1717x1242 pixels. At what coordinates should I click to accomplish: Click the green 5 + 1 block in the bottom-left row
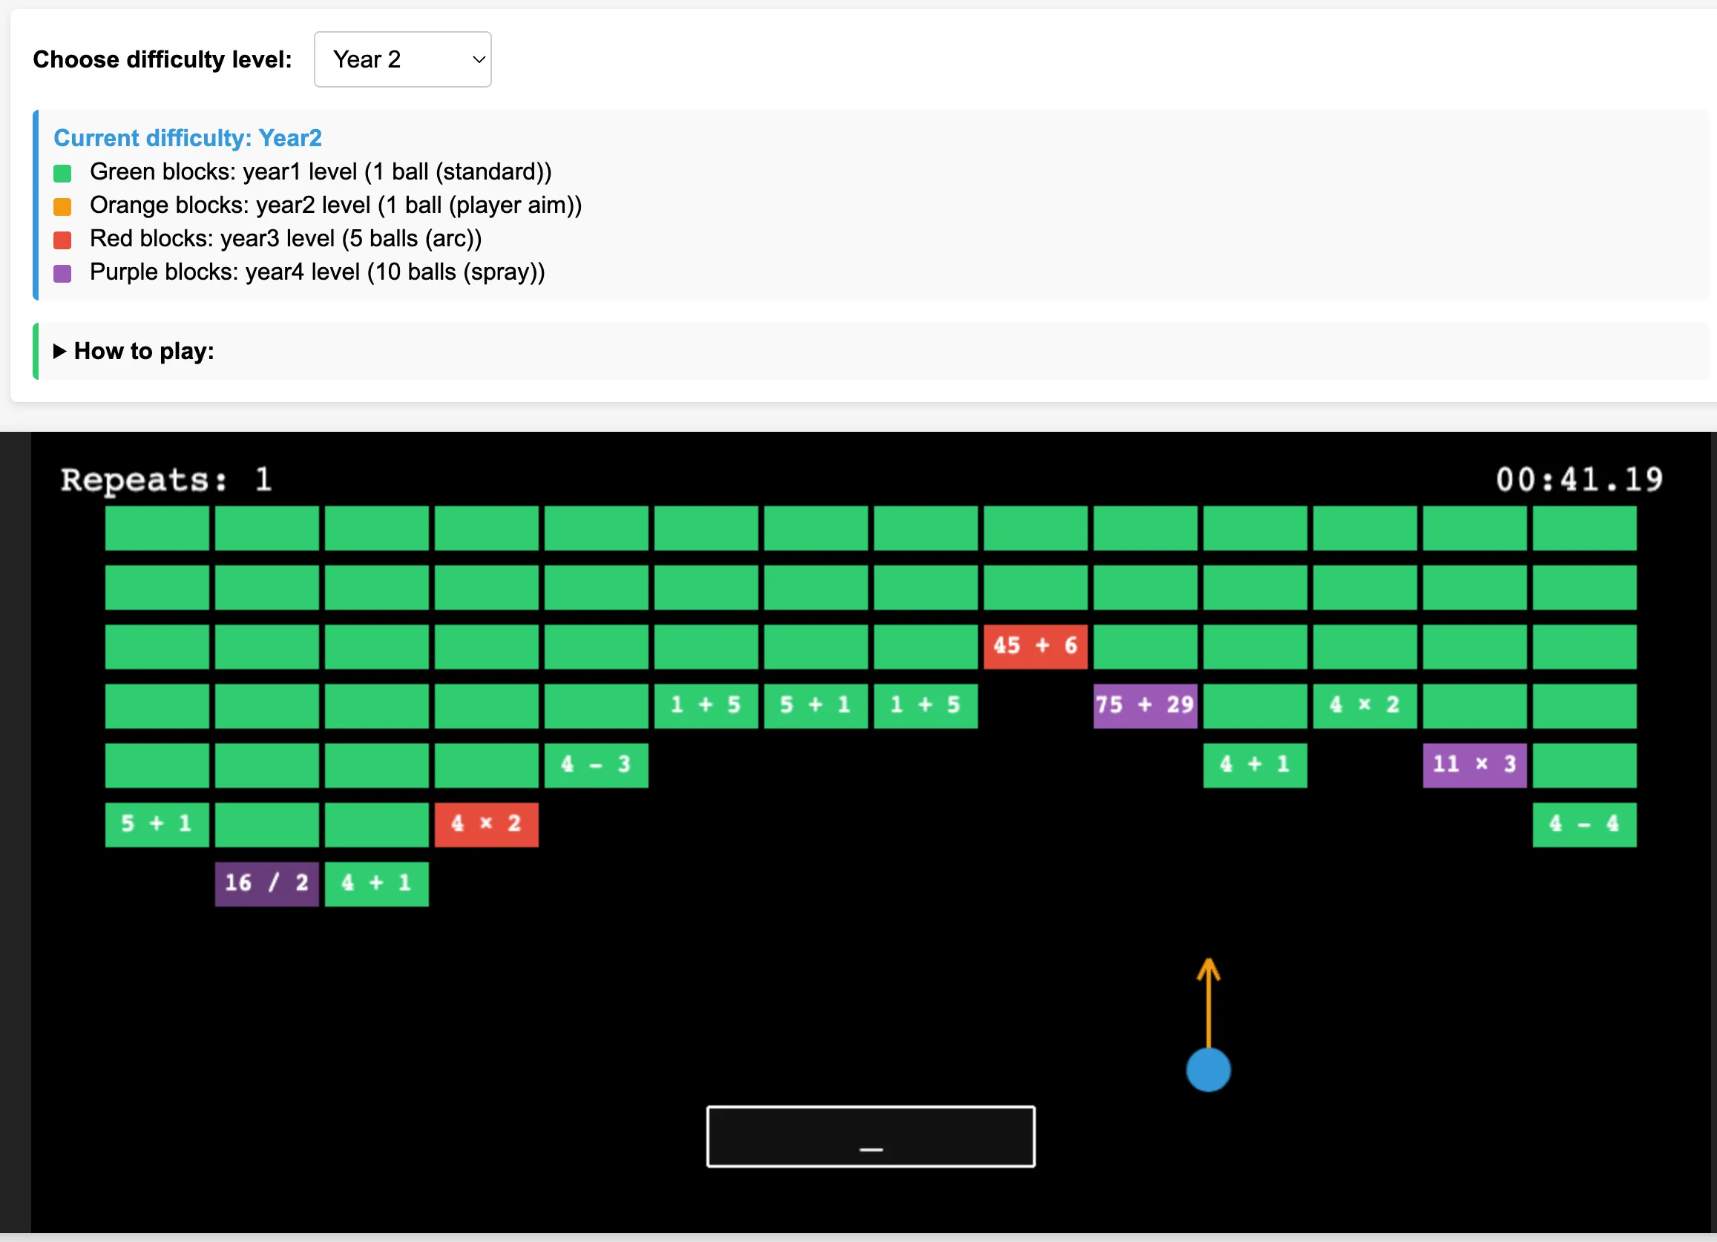[x=157, y=824]
